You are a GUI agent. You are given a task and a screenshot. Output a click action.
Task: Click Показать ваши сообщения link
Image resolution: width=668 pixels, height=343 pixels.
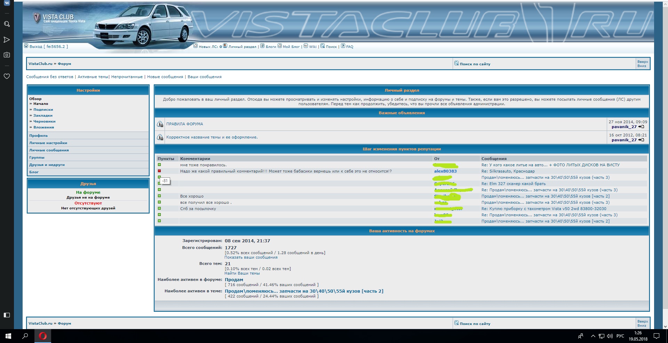pos(251,258)
